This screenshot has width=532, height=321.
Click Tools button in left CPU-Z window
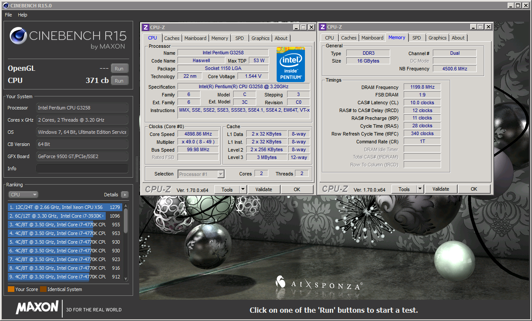tap(227, 189)
